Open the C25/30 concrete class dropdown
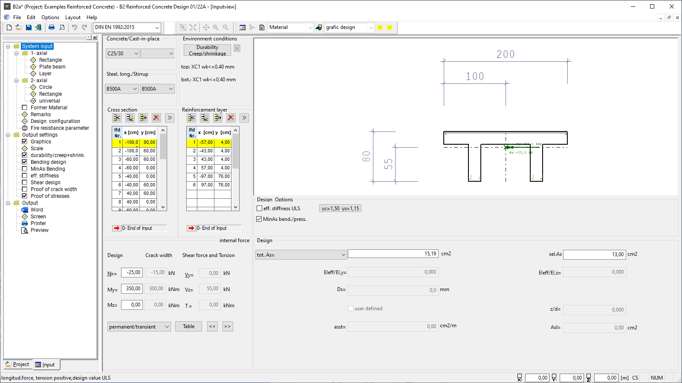Screen dimensions: 682x383 (x=123, y=54)
